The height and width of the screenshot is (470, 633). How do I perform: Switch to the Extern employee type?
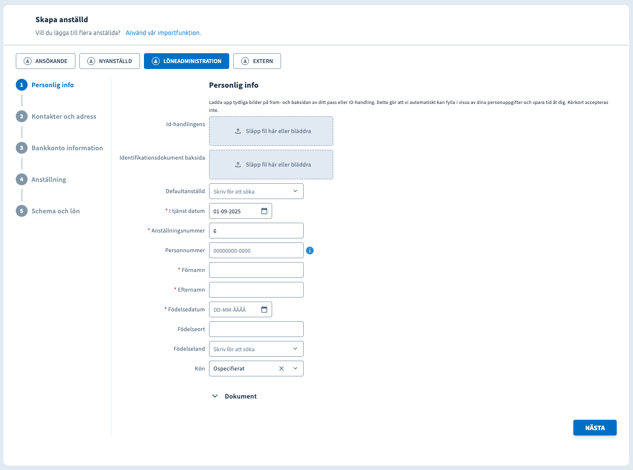coord(257,61)
